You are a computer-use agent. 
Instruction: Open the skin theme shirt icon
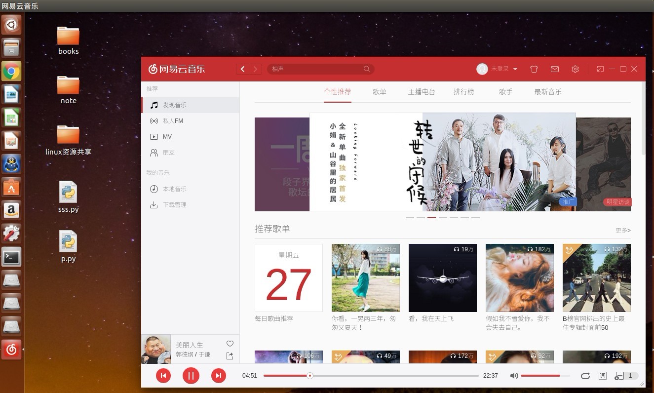[534, 69]
